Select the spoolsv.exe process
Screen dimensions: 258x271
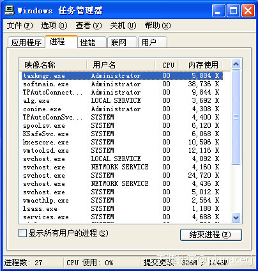point(122,126)
